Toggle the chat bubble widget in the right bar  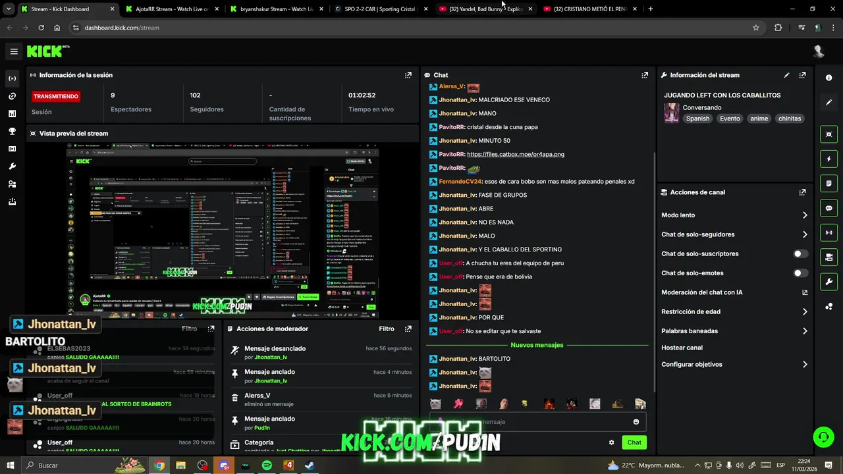click(x=829, y=208)
